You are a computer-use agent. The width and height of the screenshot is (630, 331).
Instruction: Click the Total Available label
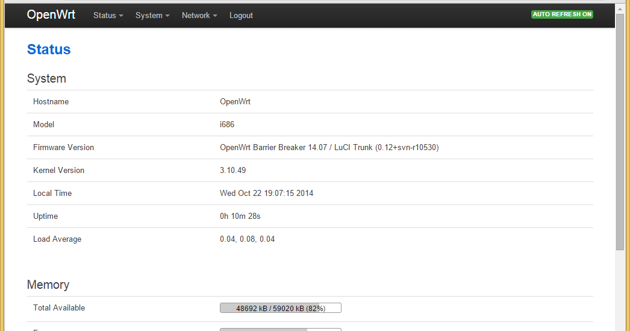coord(59,308)
